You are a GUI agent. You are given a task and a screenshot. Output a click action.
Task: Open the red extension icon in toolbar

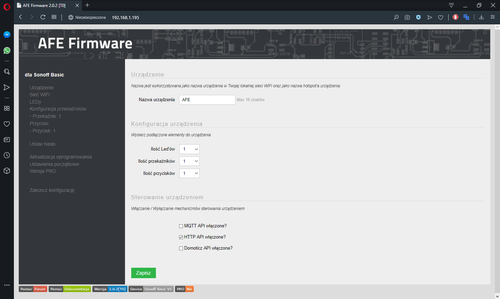click(x=456, y=17)
